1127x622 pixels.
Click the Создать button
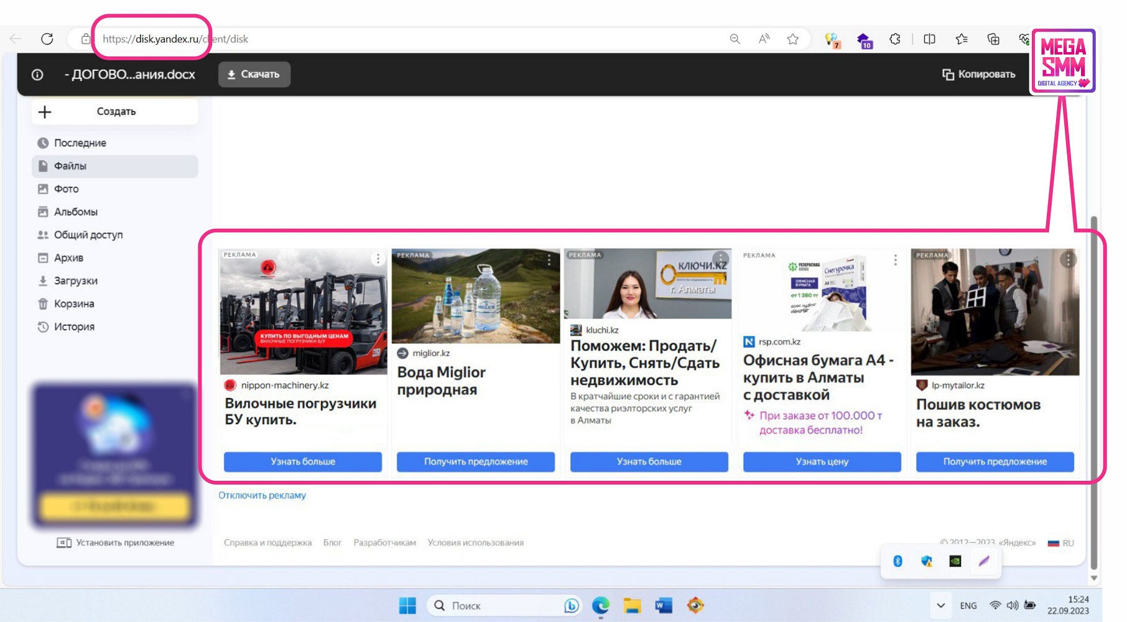click(x=115, y=112)
